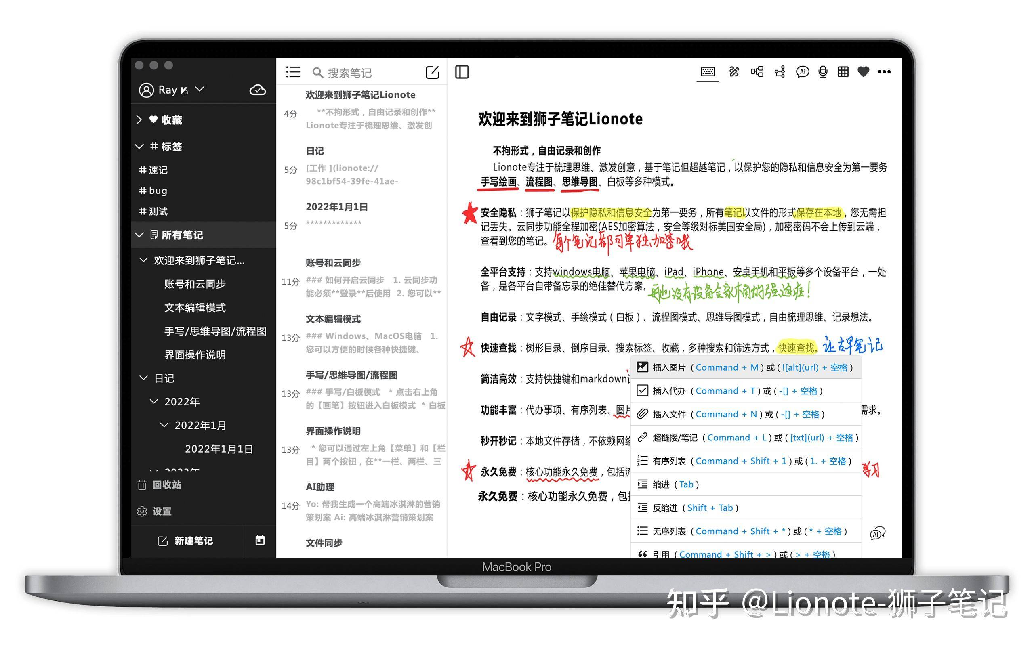
Task: Collapse the 2022年 folder
Action: 154,401
